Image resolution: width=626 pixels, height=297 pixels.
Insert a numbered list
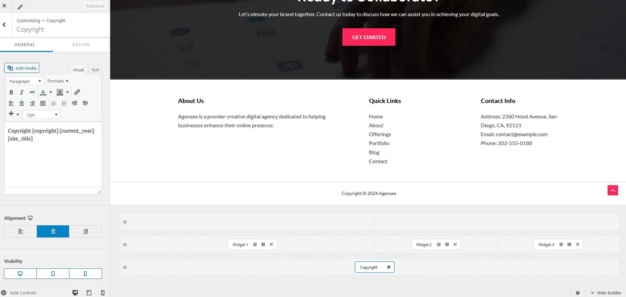54,103
